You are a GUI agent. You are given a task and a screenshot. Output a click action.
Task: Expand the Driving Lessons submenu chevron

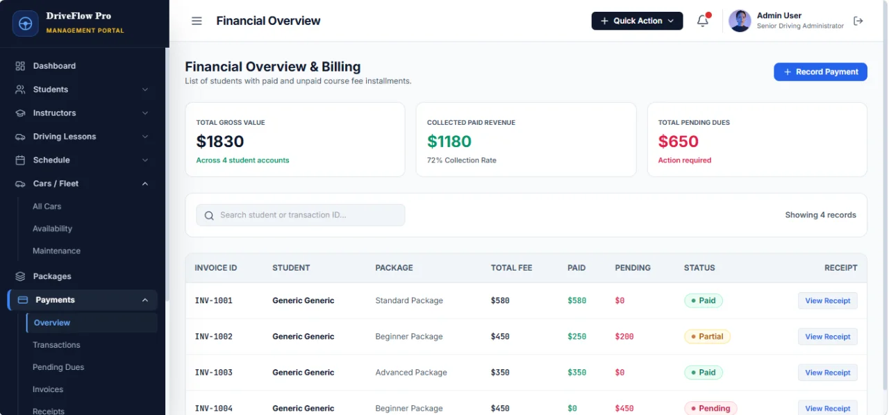[x=145, y=137]
